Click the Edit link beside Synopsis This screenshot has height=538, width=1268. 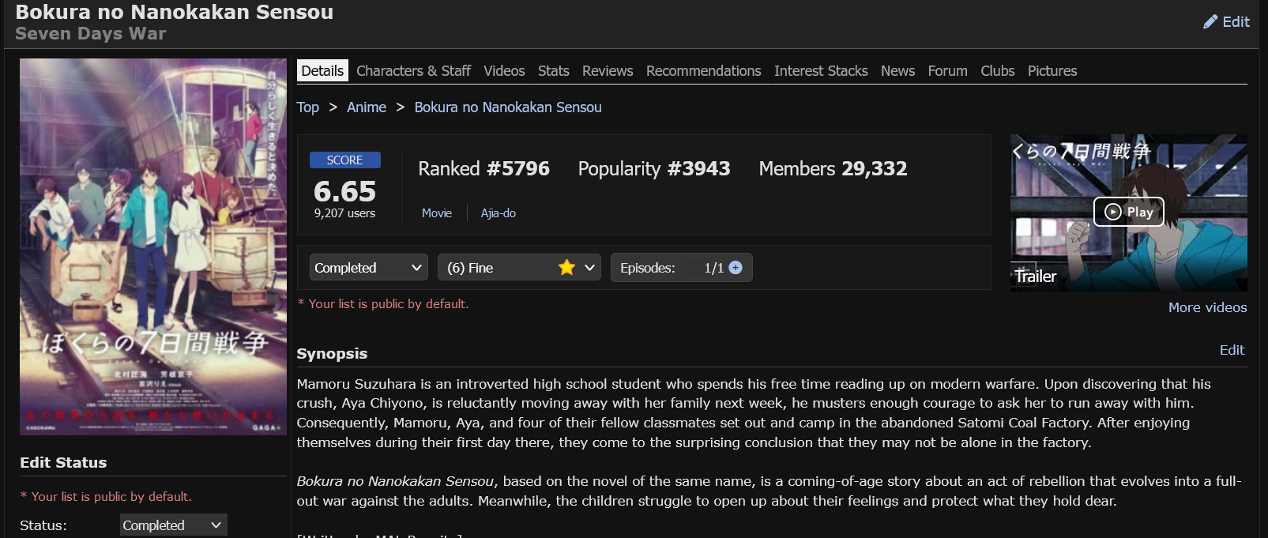tap(1232, 350)
